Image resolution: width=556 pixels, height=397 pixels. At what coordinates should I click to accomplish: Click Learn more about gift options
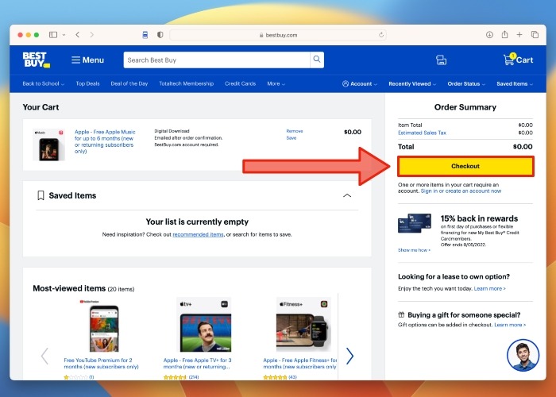point(510,325)
